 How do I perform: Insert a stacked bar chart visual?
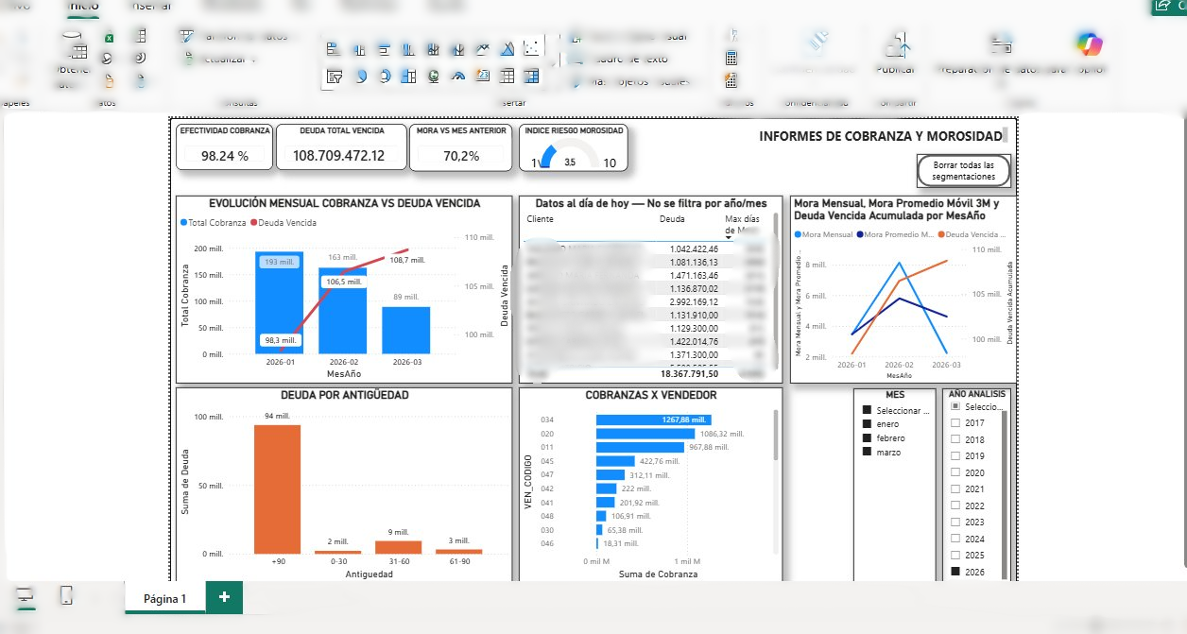pos(335,49)
